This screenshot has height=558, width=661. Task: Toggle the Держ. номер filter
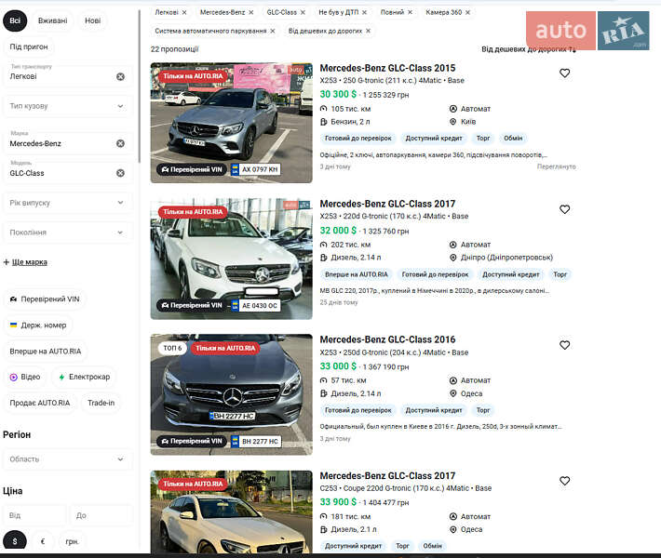click(38, 325)
